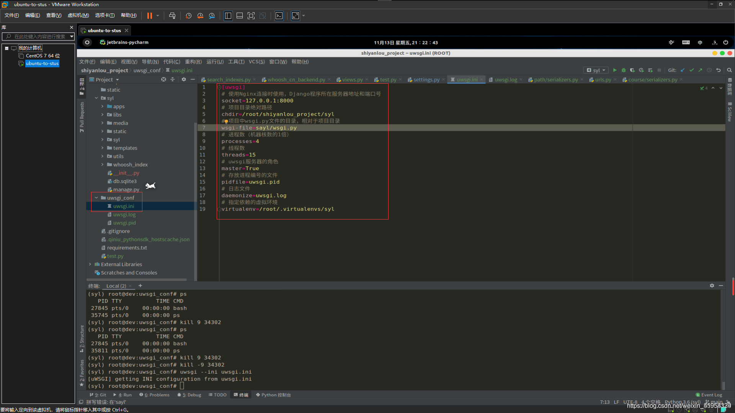Open the Event Log
The height and width of the screenshot is (413, 735).
(x=709, y=395)
